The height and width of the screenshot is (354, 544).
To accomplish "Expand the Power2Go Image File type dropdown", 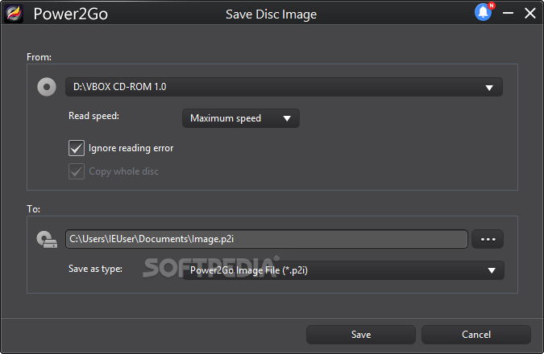I will 343,270.
